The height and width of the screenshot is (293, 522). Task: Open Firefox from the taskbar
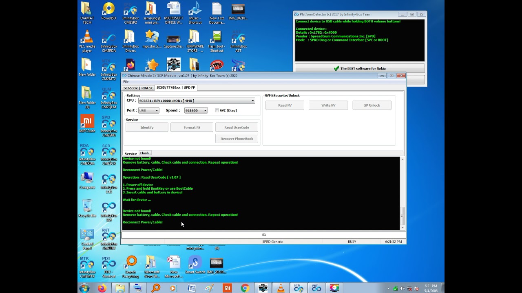[x=102, y=288]
